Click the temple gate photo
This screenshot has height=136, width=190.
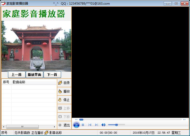coord(36,46)
